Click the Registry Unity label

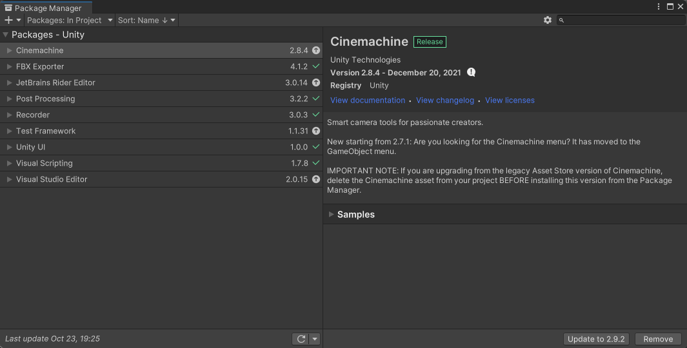(359, 85)
